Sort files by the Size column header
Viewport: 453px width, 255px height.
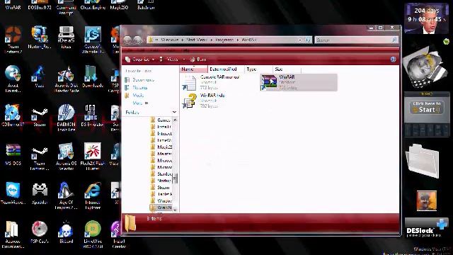coord(287,69)
